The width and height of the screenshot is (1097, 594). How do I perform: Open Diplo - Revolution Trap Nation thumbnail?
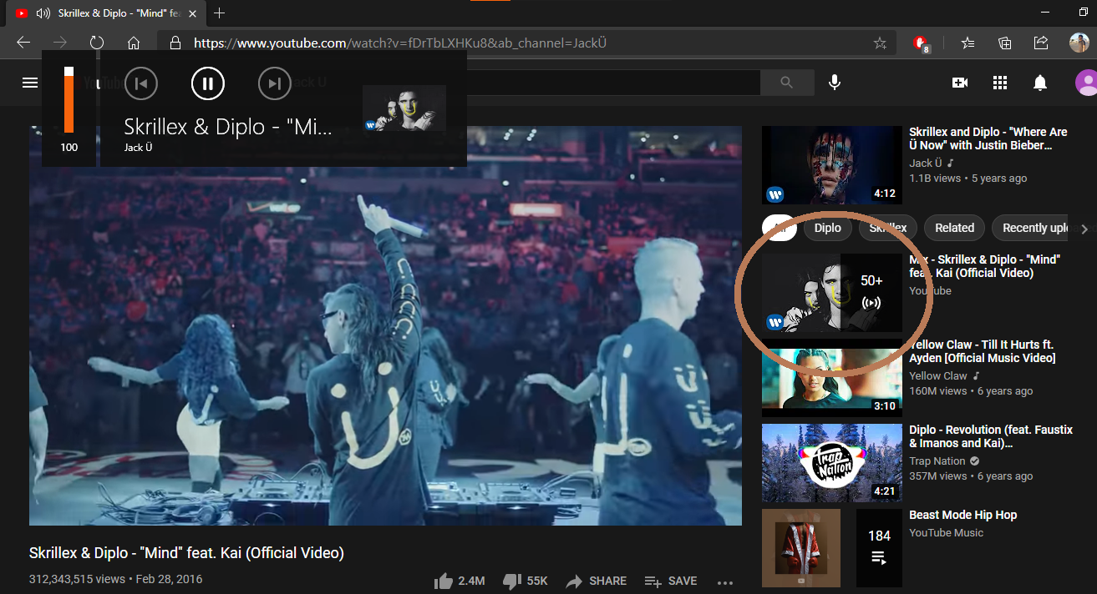click(x=832, y=463)
